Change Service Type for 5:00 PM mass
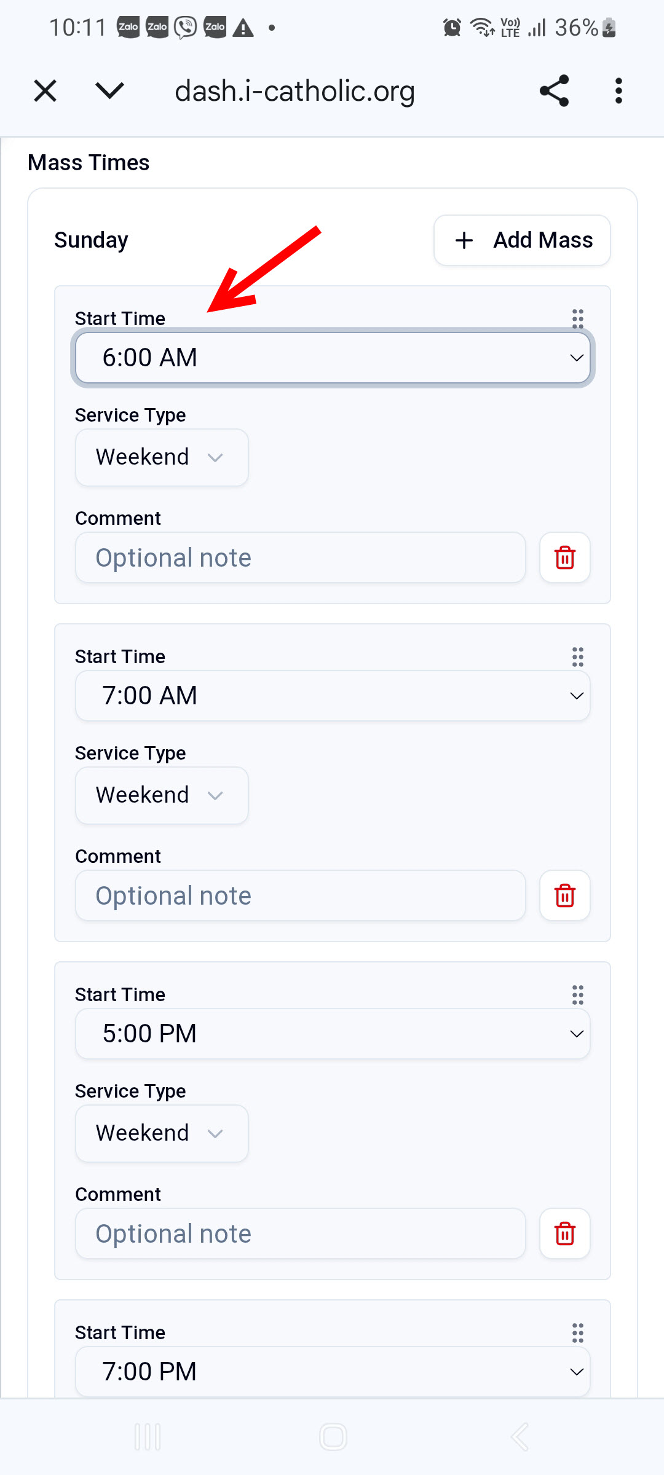The height and width of the screenshot is (1475, 664). pyautogui.click(x=162, y=1133)
